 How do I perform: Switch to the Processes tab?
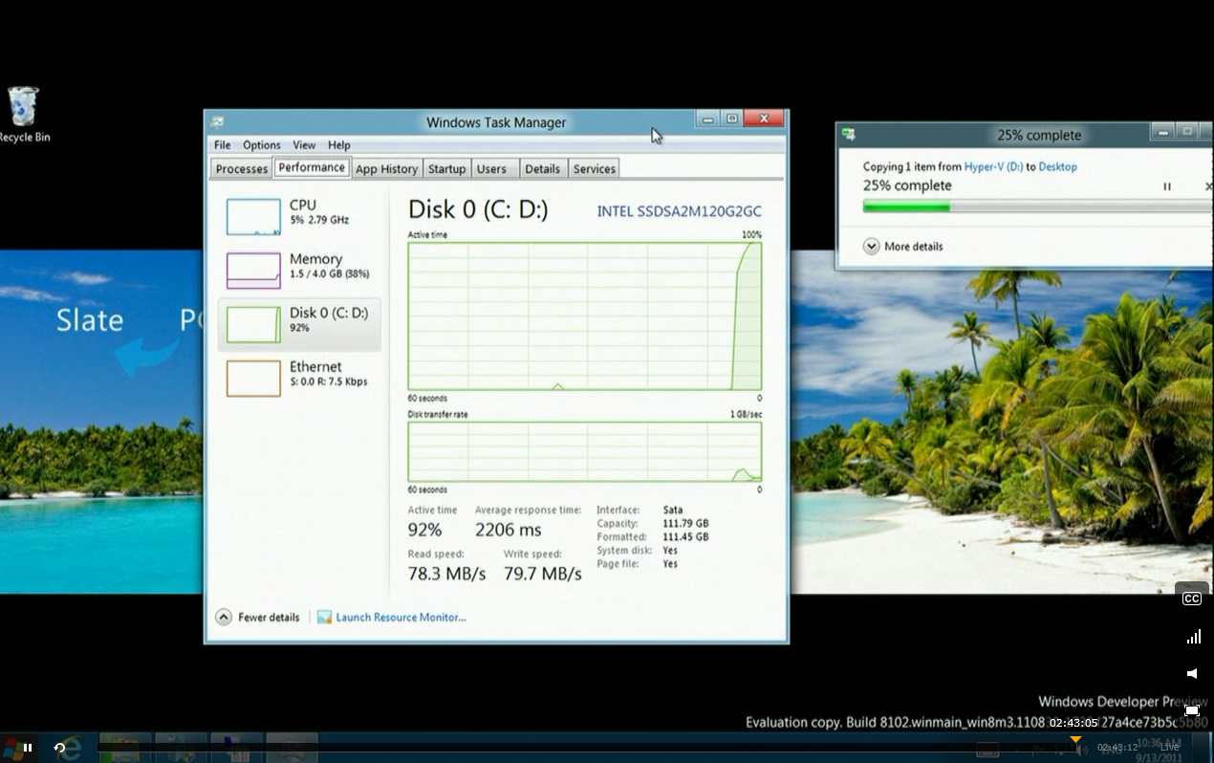pyautogui.click(x=241, y=169)
